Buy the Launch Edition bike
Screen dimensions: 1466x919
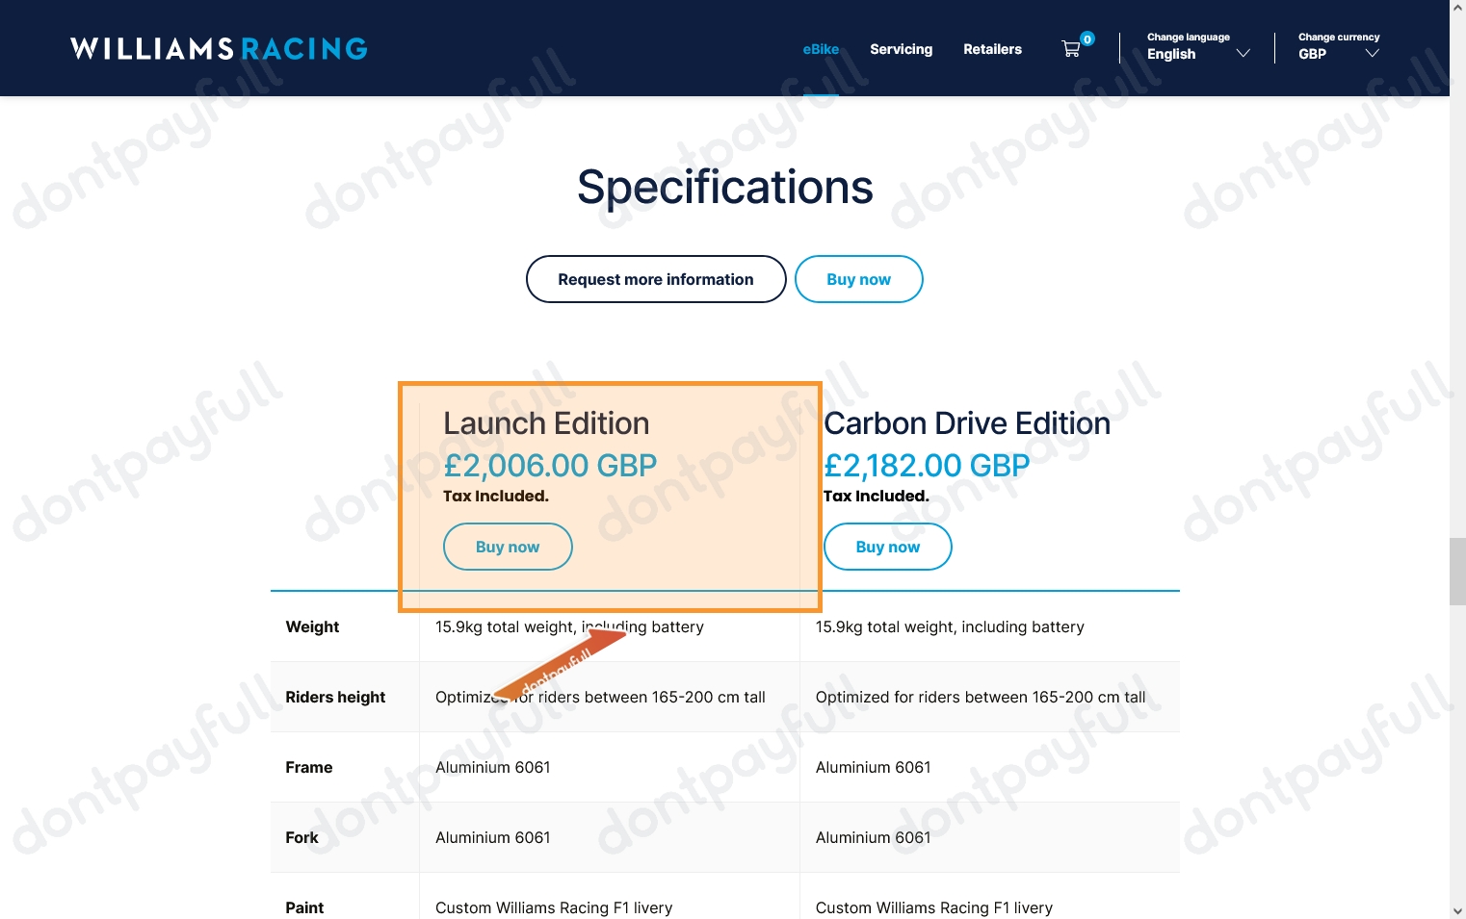coord(507,547)
